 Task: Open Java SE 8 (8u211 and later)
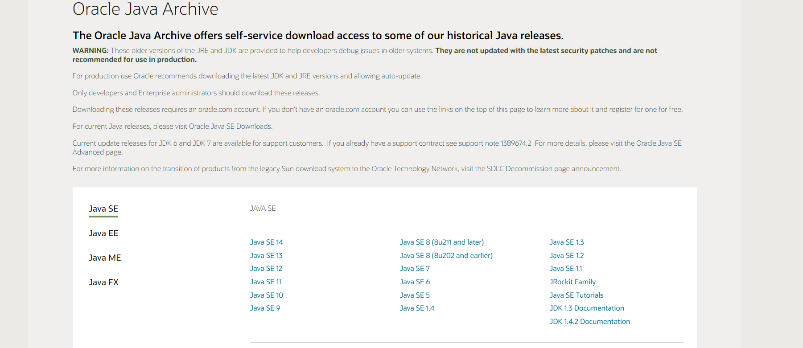(441, 242)
